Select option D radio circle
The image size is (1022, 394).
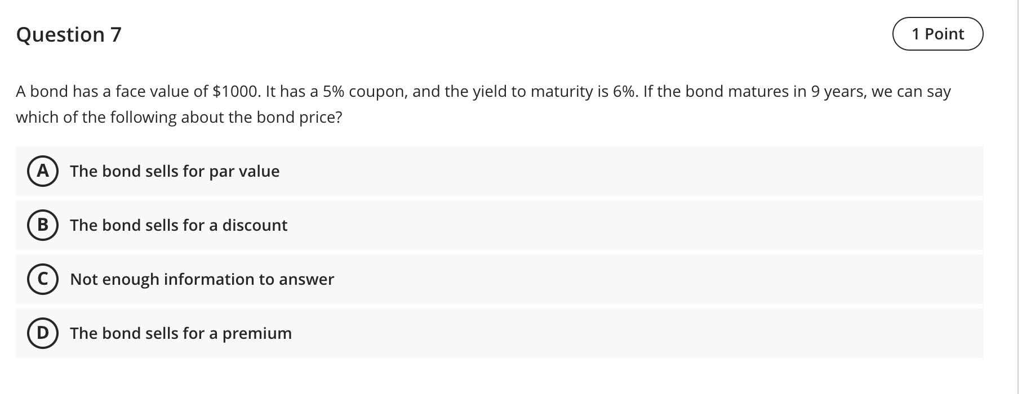point(42,333)
